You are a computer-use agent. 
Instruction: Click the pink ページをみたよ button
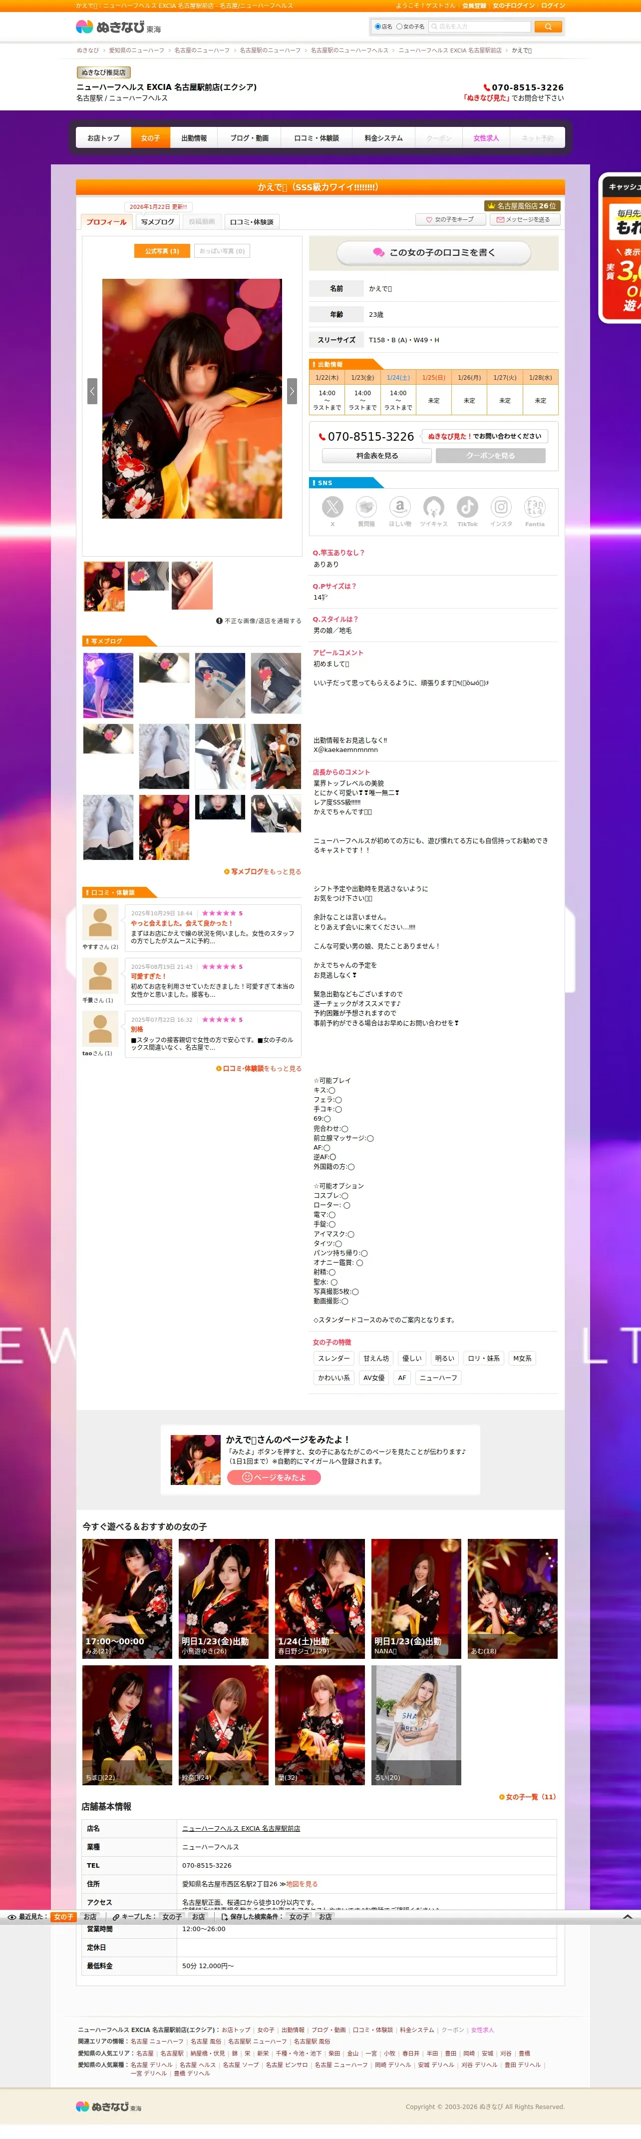(x=274, y=1477)
